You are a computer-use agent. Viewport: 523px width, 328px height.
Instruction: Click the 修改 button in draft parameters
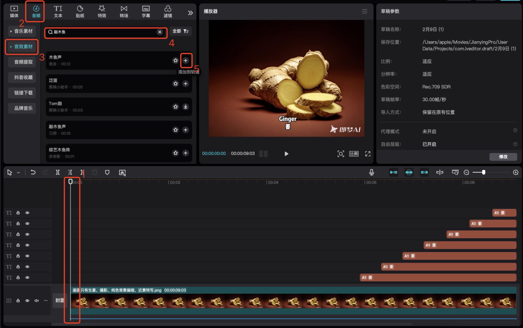503,157
